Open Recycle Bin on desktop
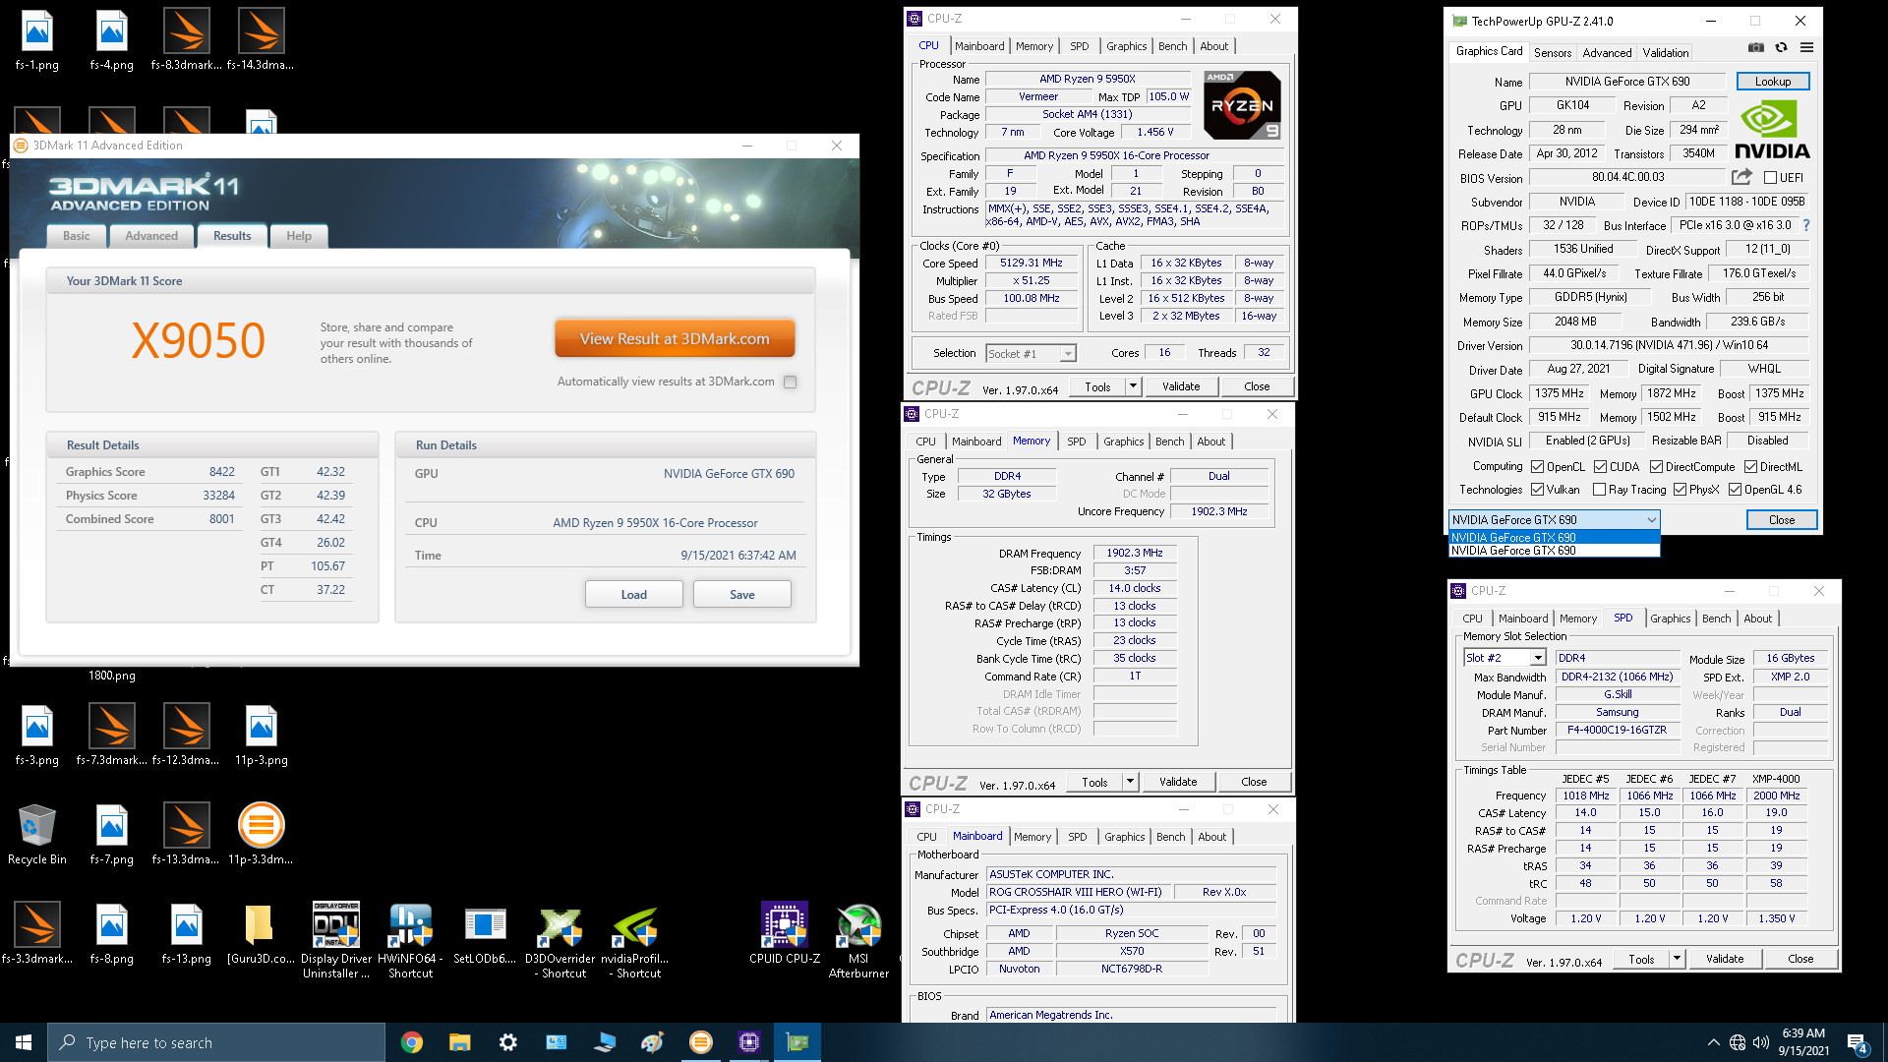Screen dimensions: 1888x1062 tap(37, 834)
